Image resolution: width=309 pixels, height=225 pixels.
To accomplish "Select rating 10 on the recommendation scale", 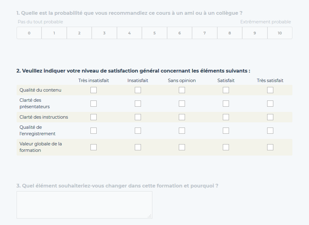I will (279, 33).
